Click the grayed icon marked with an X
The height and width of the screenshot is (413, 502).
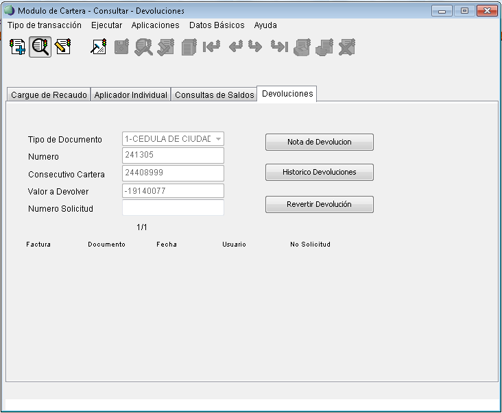click(347, 47)
